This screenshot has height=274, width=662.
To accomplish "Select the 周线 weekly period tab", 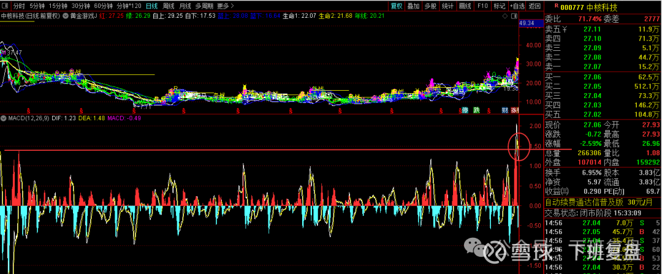I will tap(168, 6).
